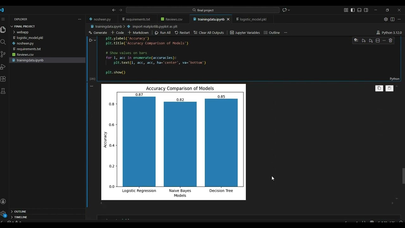
Task: Click the editor vertical scrollbar thumb
Action: [403, 176]
